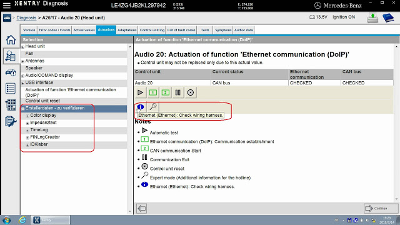Screen dimensions: 400x225
Task: Switch to the Version tab
Action: coord(29,30)
